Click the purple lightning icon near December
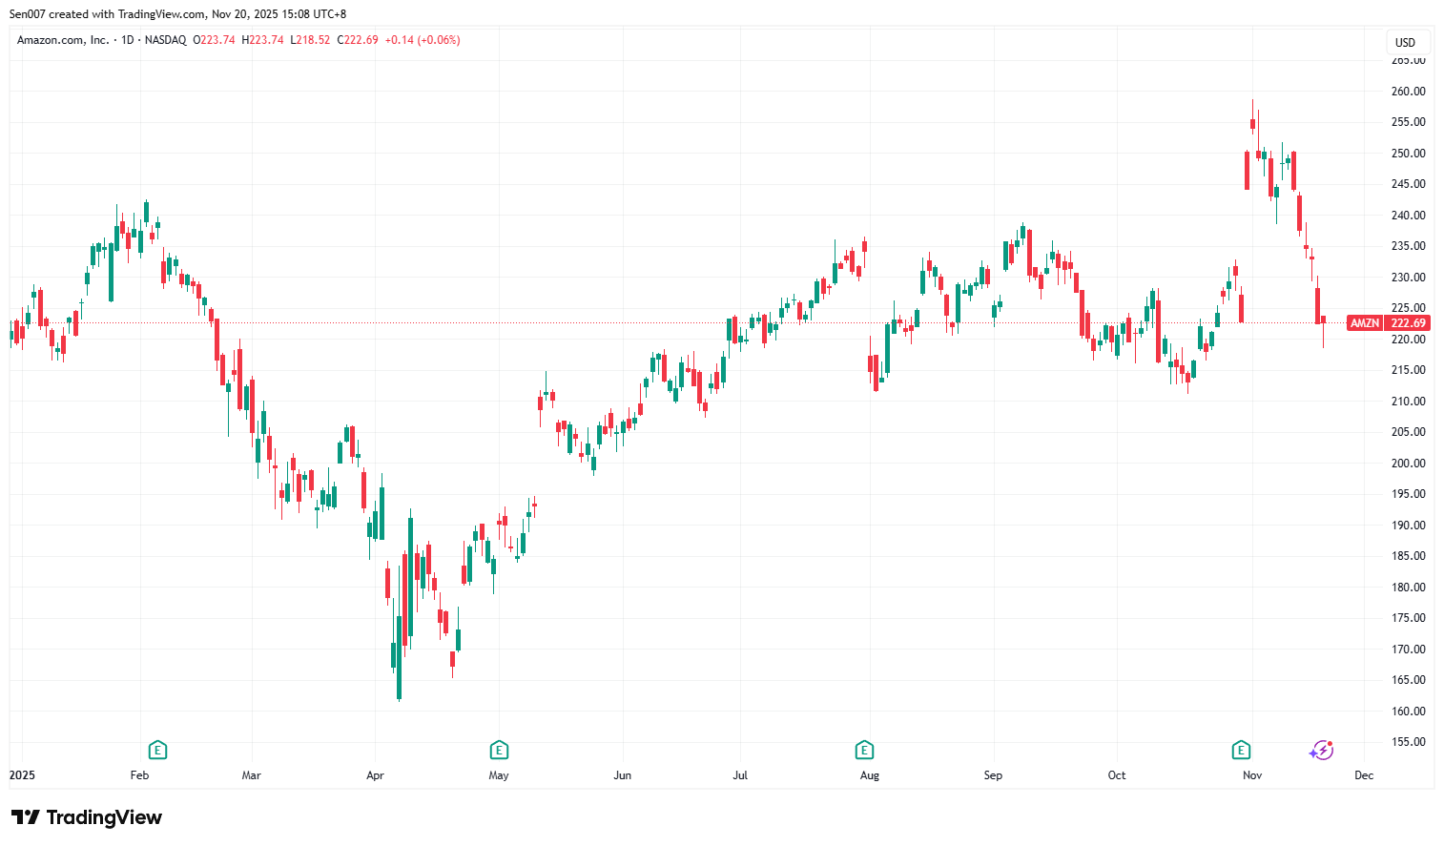The width and height of the screenshot is (1444, 846). coord(1321,751)
